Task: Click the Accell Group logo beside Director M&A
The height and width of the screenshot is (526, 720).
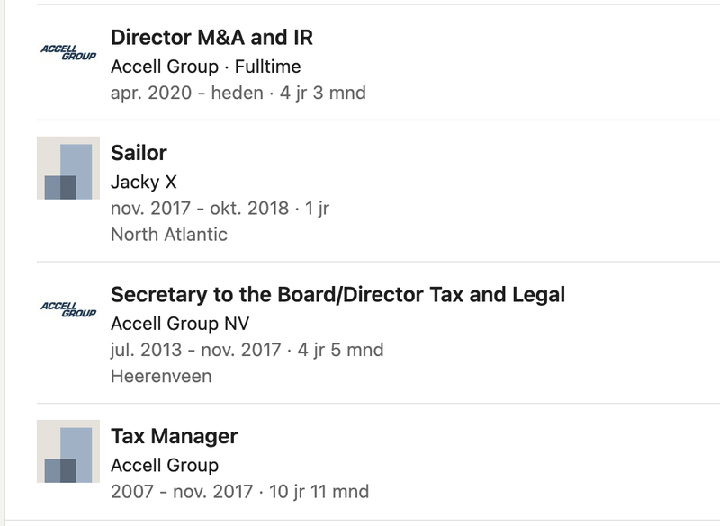Action: coord(68,53)
